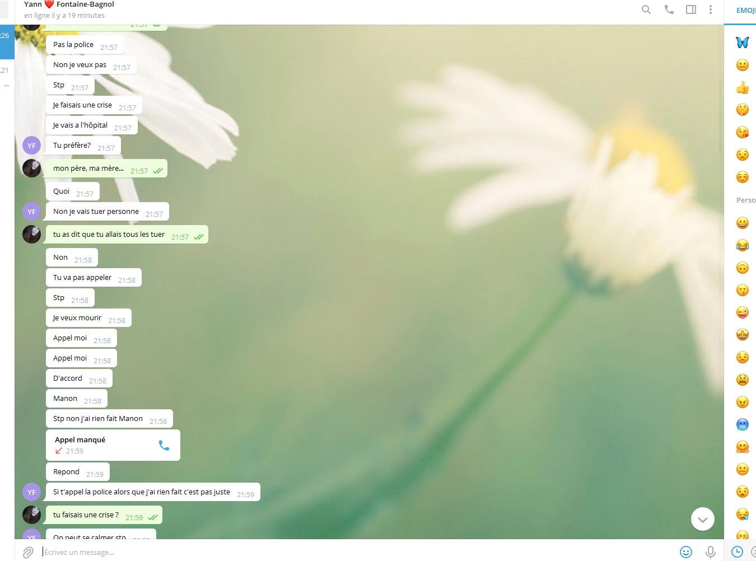Pick the thumbs up emoji
The height and width of the screenshot is (561, 756).
[743, 87]
